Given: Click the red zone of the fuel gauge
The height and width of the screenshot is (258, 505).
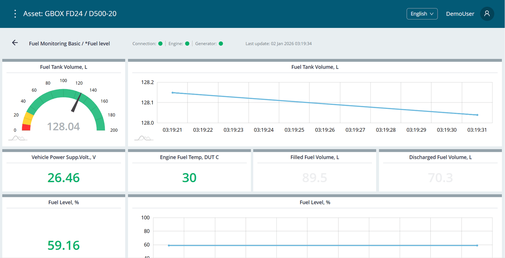Looking at the screenshot, I should pos(26,127).
